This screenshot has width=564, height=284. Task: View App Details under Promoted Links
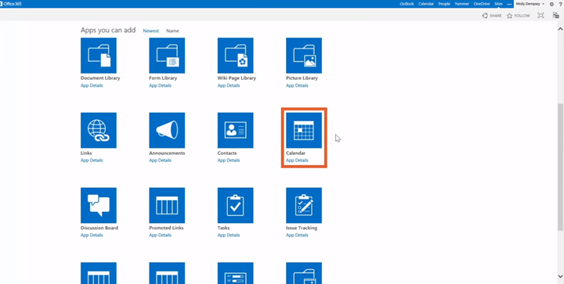click(x=160, y=235)
